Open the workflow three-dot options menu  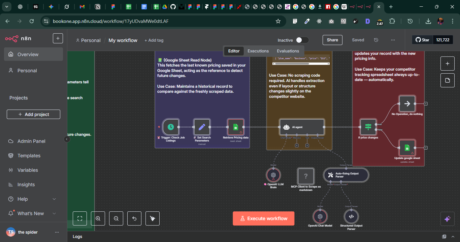click(393, 40)
